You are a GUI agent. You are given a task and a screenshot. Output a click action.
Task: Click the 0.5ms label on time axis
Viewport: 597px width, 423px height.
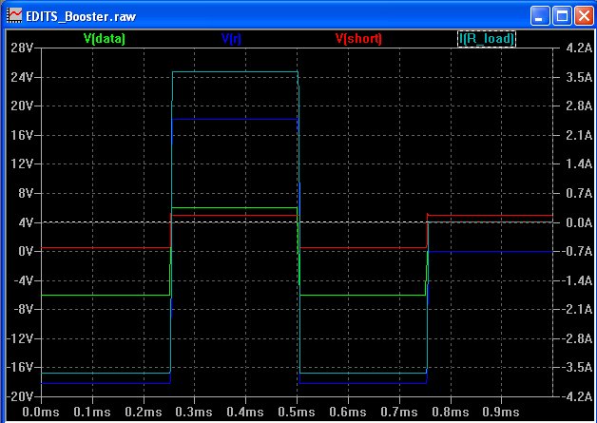[296, 413]
